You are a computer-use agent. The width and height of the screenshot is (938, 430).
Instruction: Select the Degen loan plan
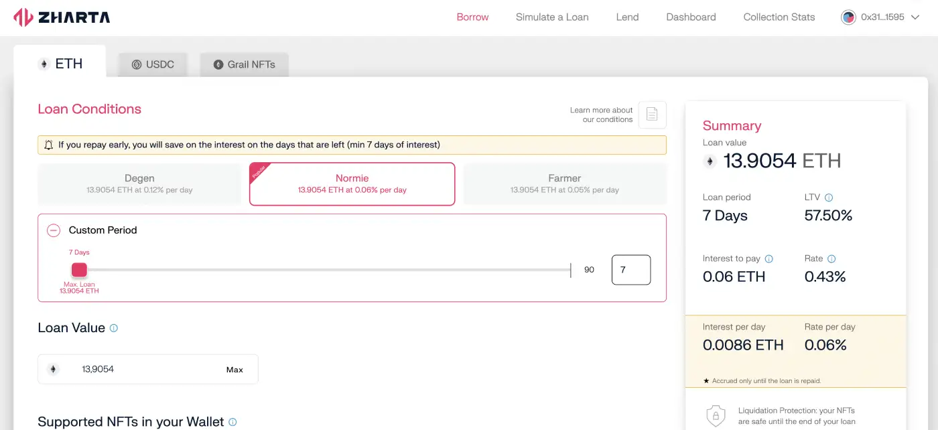[139, 184]
